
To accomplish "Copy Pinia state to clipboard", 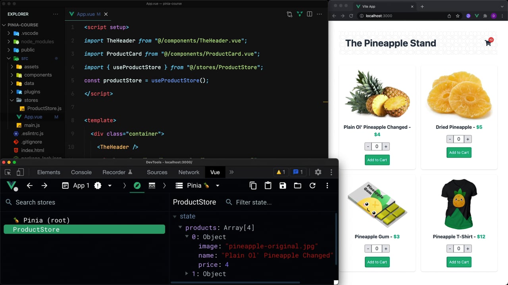I will click(x=253, y=186).
